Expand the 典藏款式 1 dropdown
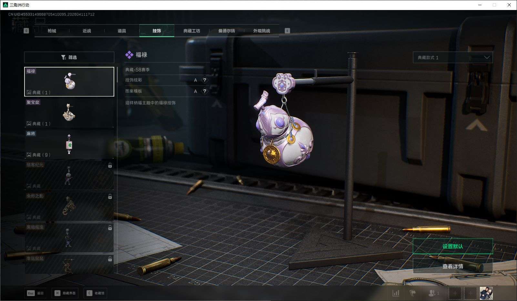This screenshot has width=517, height=301. click(452, 57)
